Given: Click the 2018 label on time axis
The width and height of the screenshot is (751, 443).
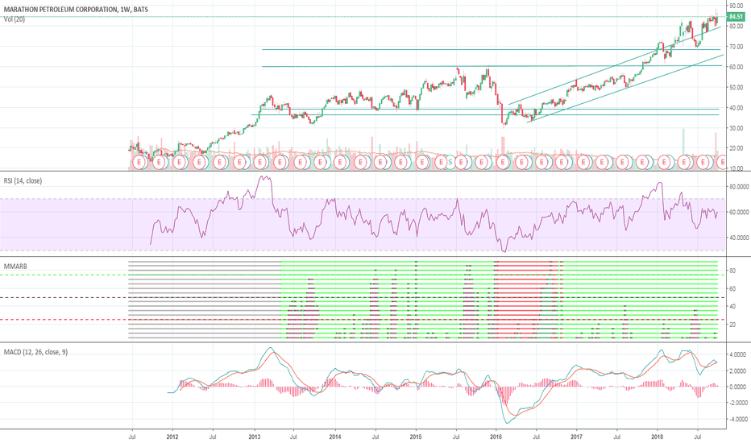Looking at the screenshot, I should pyautogui.click(x=658, y=437).
